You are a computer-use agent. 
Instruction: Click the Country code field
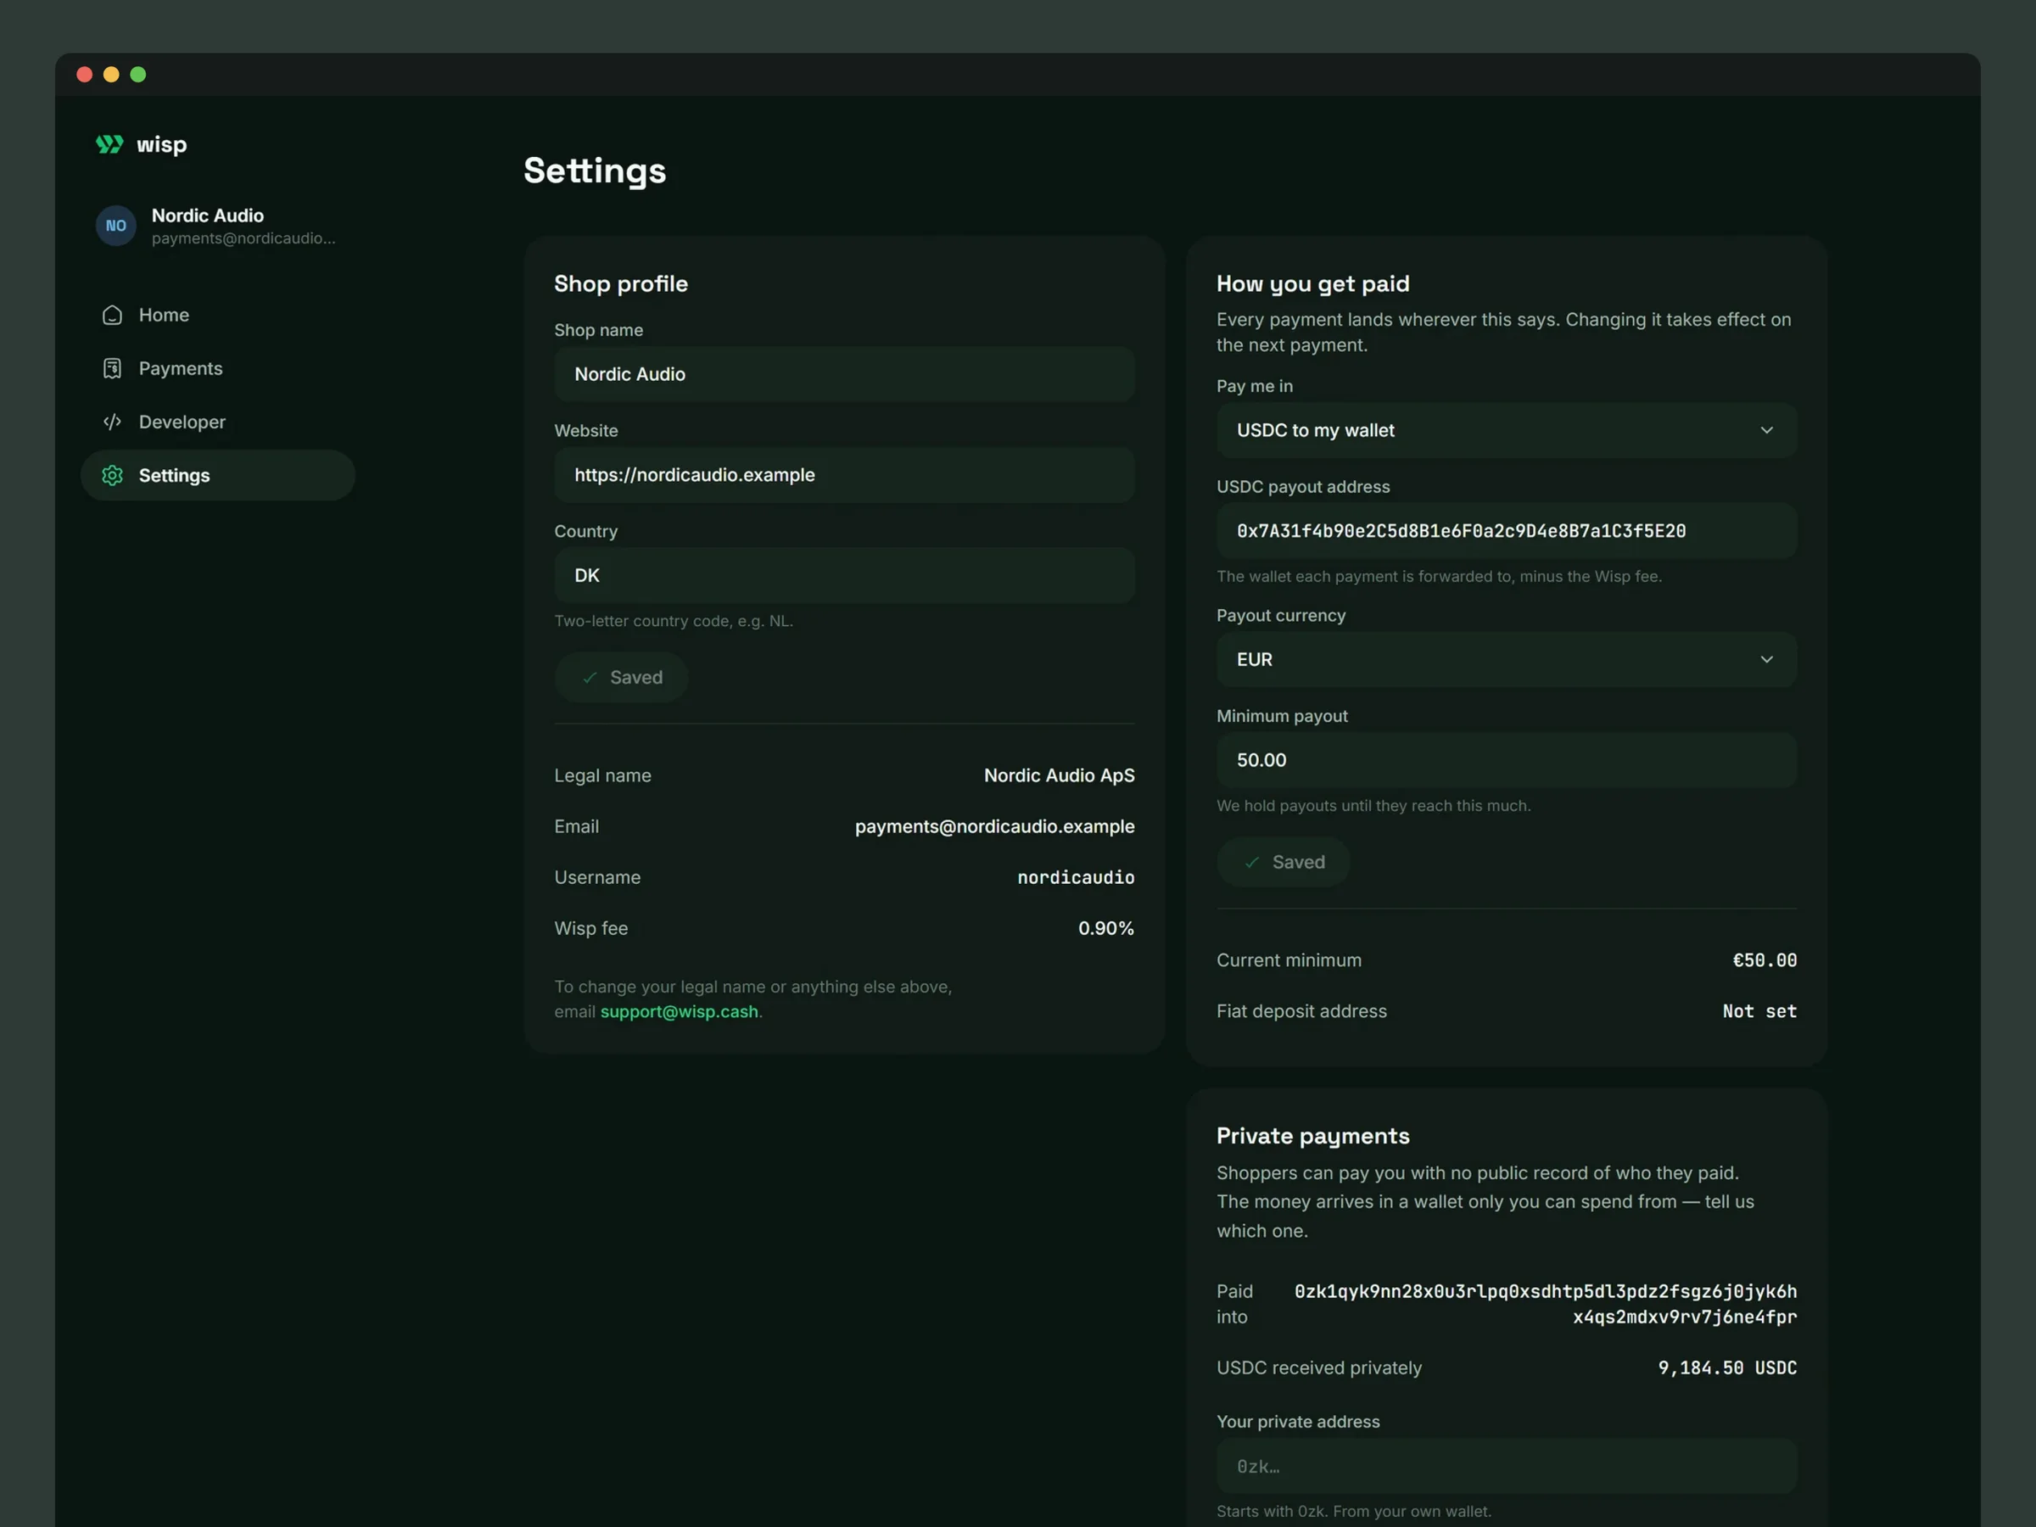[x=844, y=575]
